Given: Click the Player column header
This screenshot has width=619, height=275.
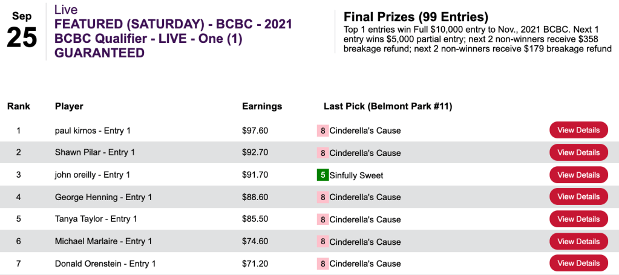Looking at the screenshot, I should tap(69, 106).
